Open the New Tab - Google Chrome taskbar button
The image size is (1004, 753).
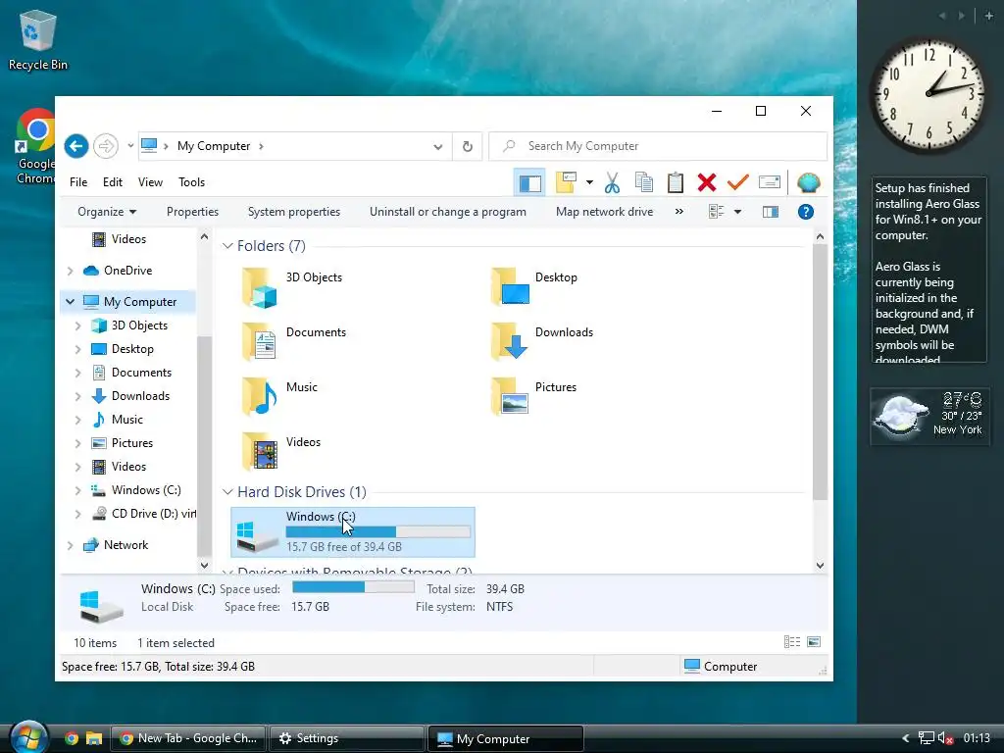[x=189, y=738]
